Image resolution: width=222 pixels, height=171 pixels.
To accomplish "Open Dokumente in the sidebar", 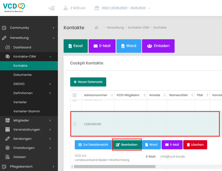I will point(29,75).
